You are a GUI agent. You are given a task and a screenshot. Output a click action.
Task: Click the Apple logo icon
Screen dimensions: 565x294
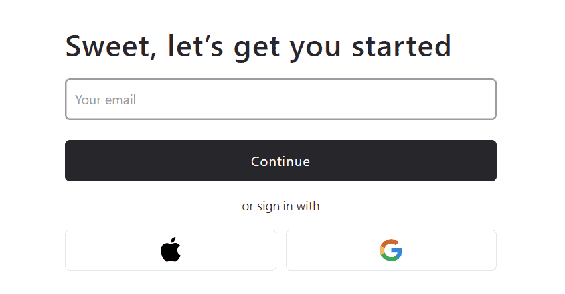(171, 250)
